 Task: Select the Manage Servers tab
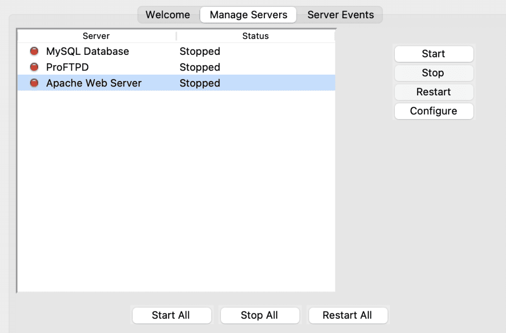(248, 15)
